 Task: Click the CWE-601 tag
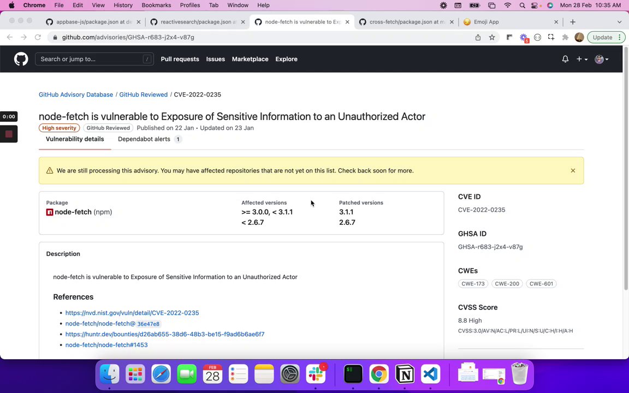coord(541,283)
